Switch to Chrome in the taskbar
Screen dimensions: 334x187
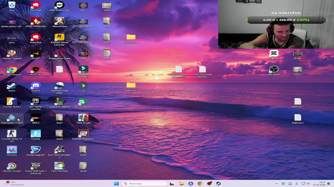point(200,184)
